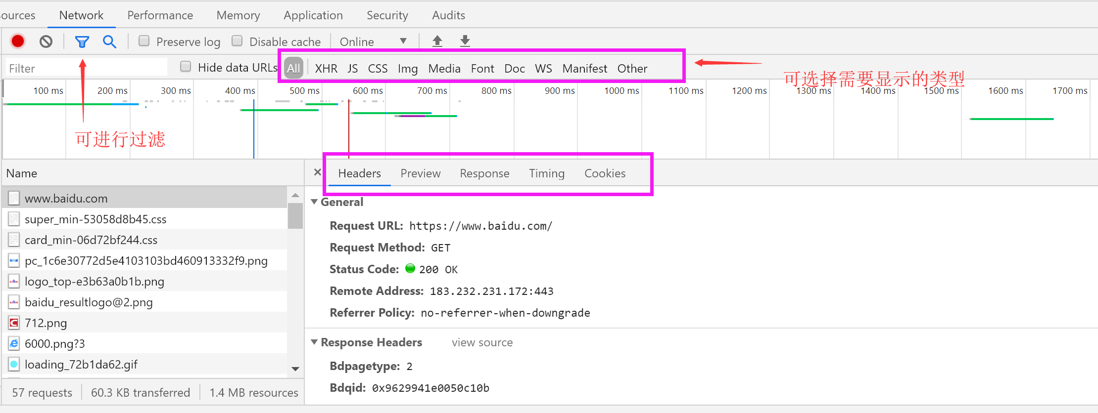Click view source link
The image size is (1098, 413).
[x=482, y=342]
